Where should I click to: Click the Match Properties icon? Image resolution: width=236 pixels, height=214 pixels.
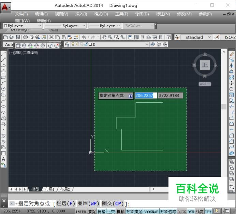click(70, 37)
